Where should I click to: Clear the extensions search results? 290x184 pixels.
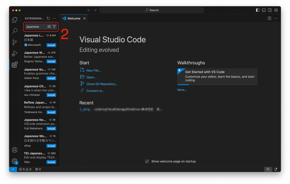point(49,27)
